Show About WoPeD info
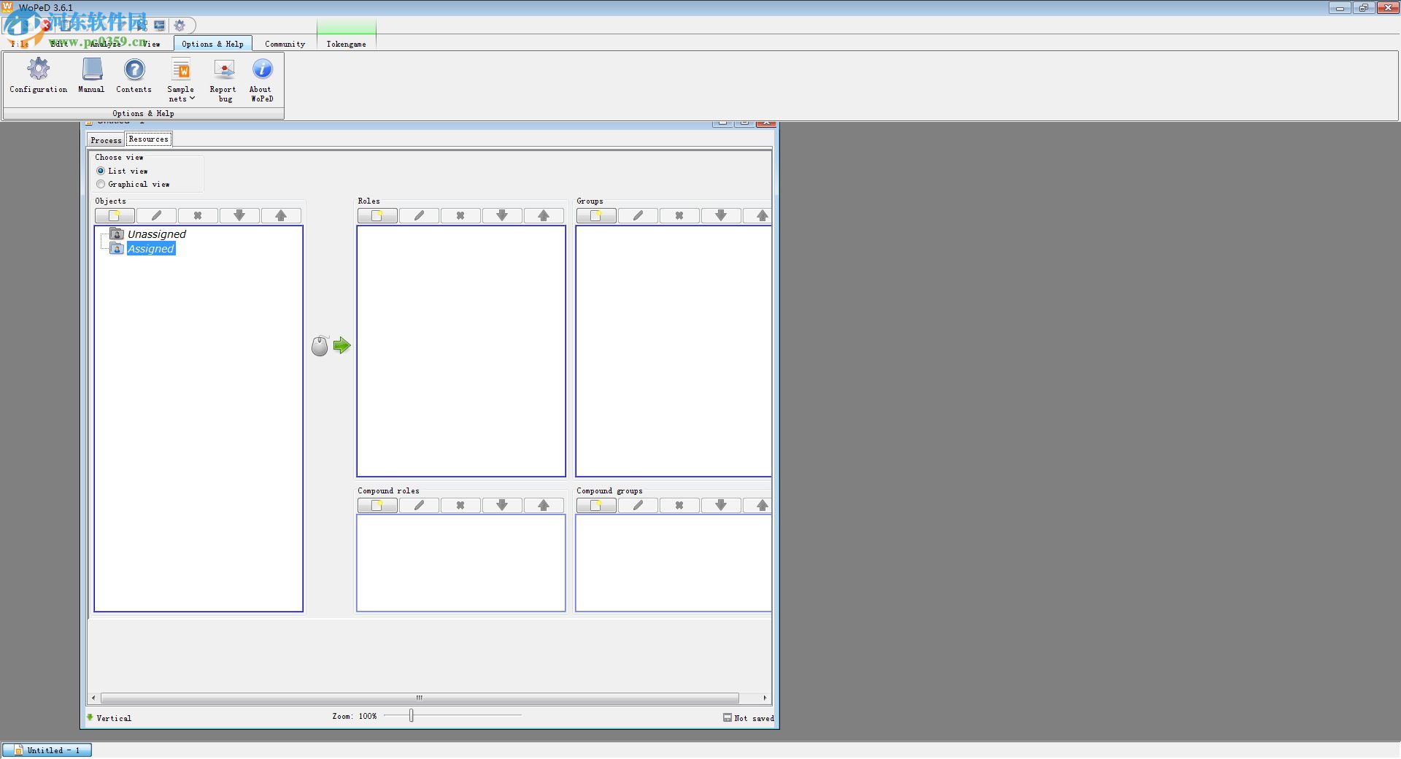Screen dimensions: 1401x759 261,80
